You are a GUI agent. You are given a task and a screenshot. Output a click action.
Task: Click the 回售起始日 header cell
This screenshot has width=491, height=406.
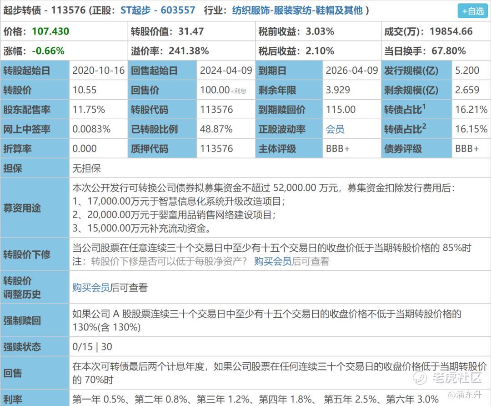tap(162, 71)
